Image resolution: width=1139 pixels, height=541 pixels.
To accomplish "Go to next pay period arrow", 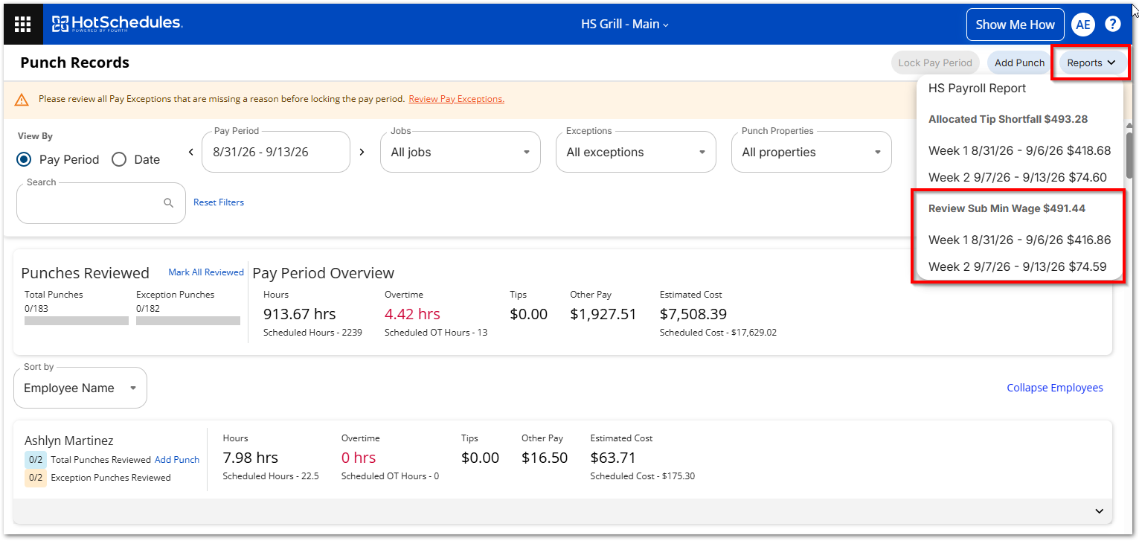I will (362, 152).
